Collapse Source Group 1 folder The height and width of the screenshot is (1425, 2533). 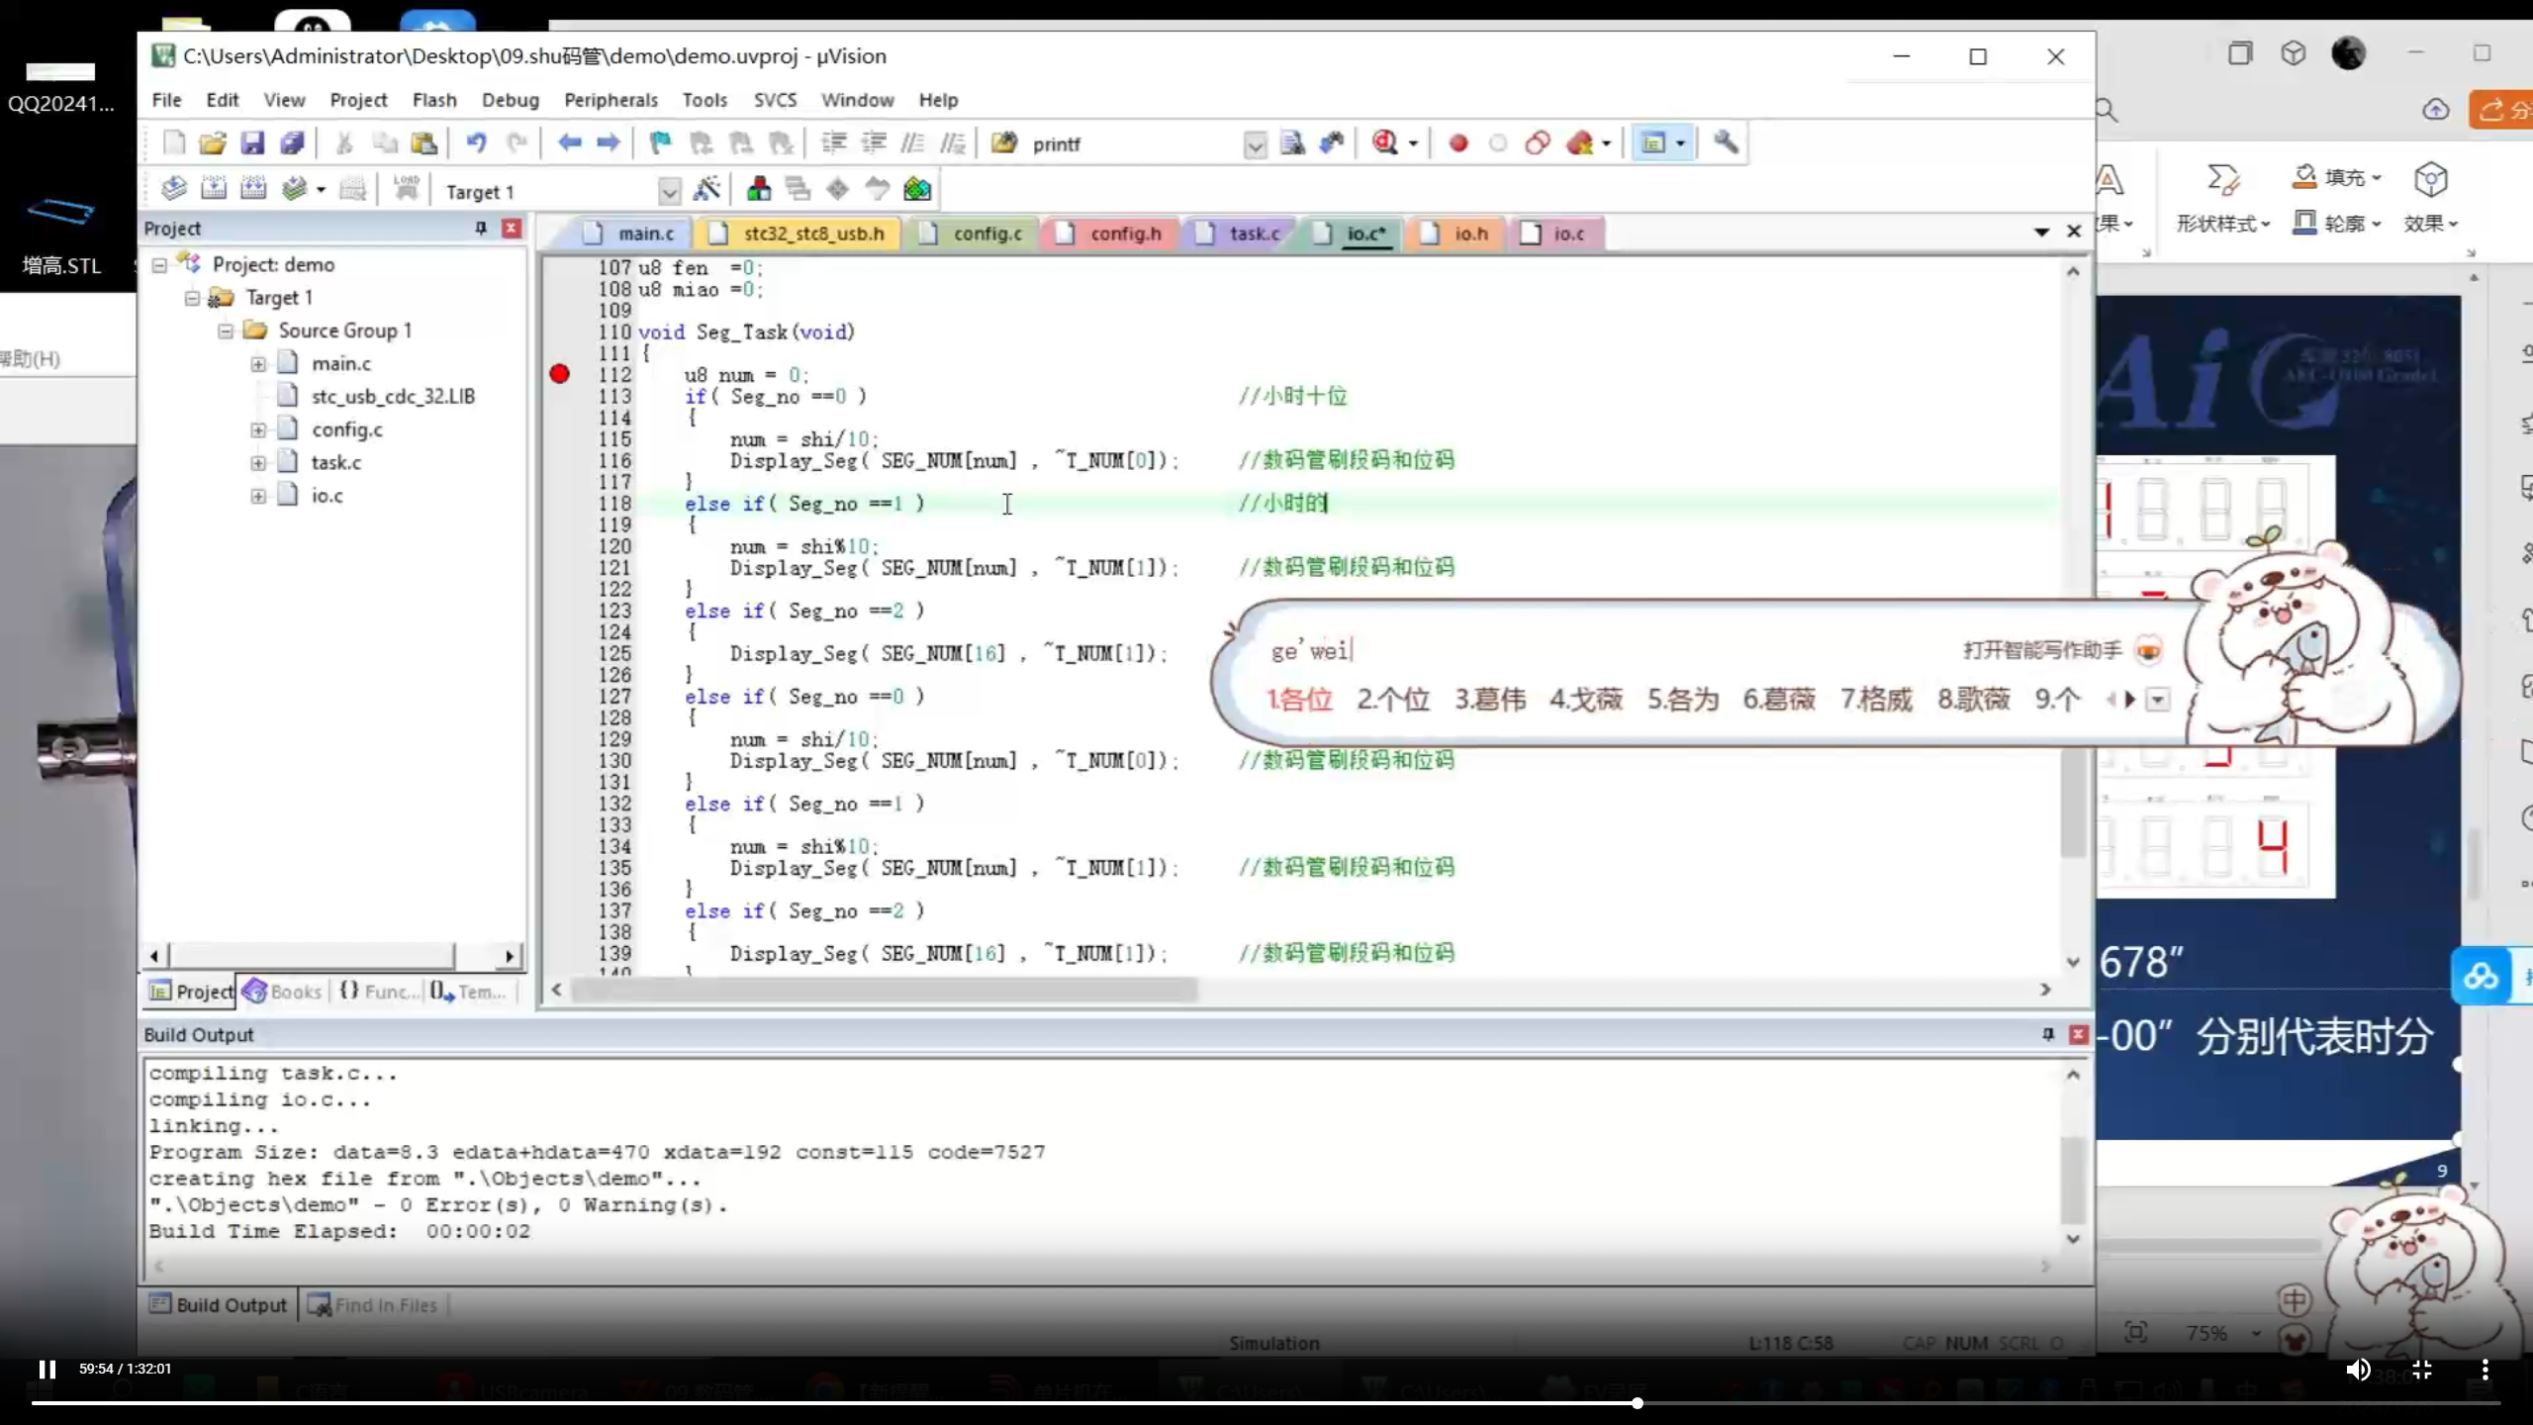click(x=226, y=331)
